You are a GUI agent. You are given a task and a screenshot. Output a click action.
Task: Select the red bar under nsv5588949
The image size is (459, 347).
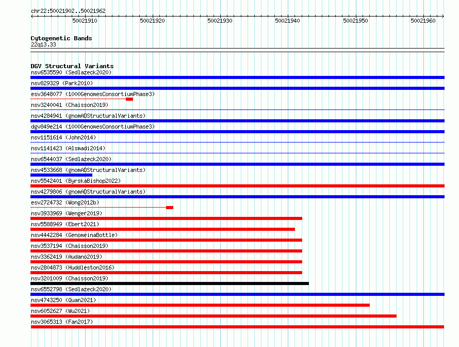[x=163, y=229]
